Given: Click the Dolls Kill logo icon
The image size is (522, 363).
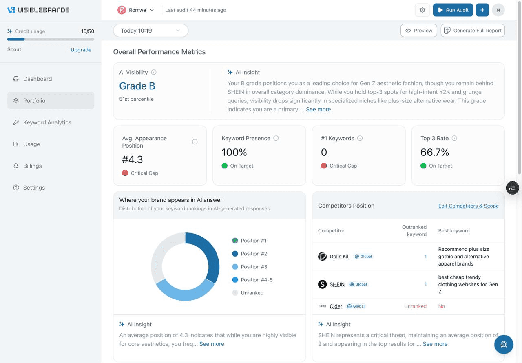Looking at the screenshot, I should [x=323, y=257].
